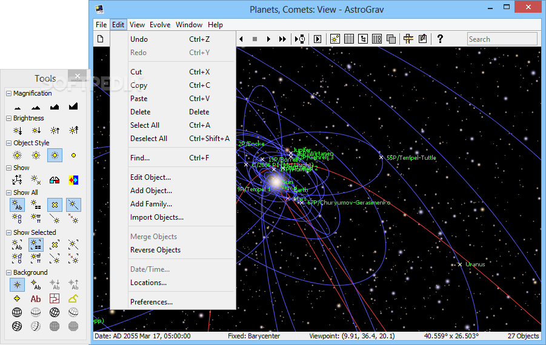Click the single evolve forward arrow

point(268,39)
